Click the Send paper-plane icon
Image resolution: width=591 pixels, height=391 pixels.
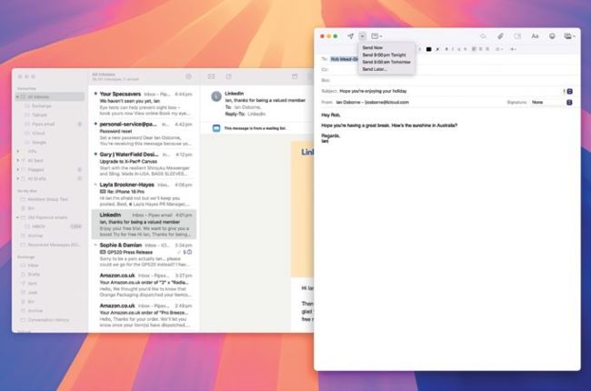(350, 35)
